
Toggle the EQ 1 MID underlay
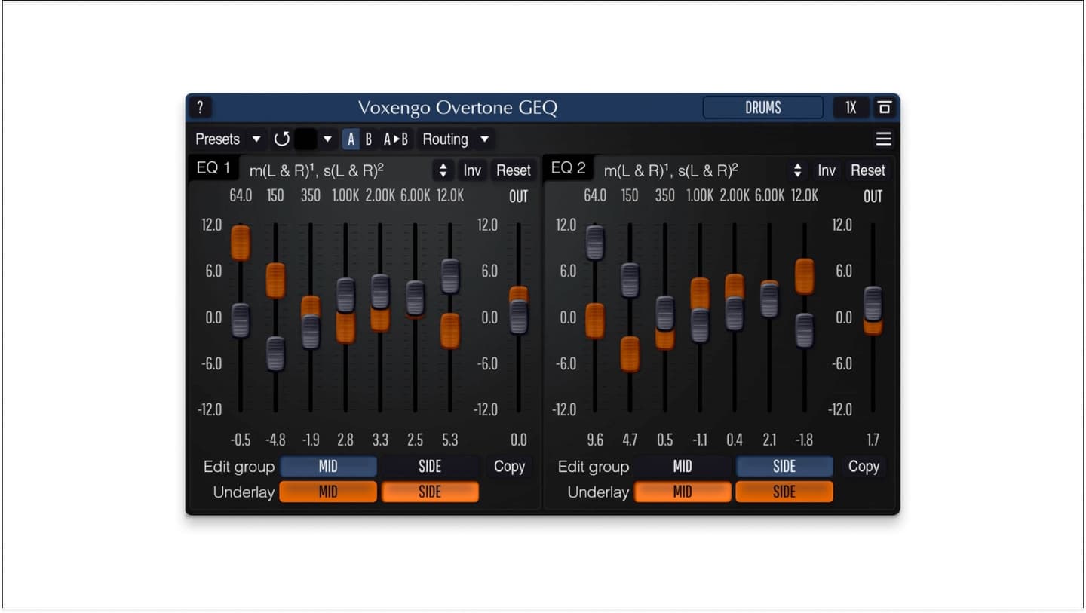point(328,492)
